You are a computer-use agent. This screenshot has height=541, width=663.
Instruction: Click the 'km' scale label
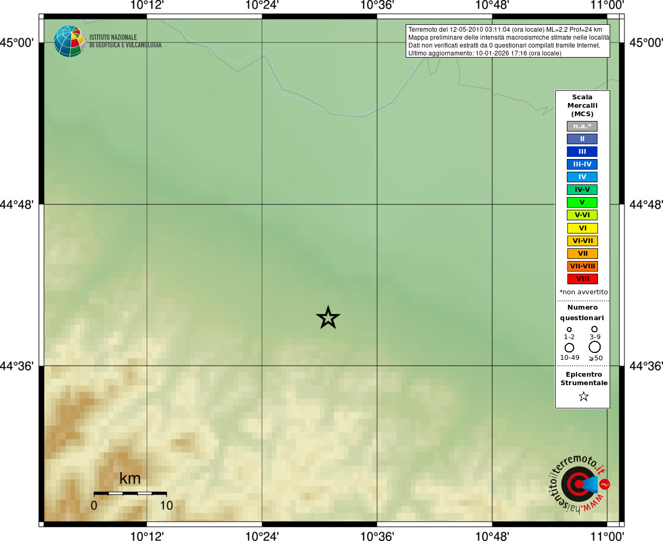point(130,479)
